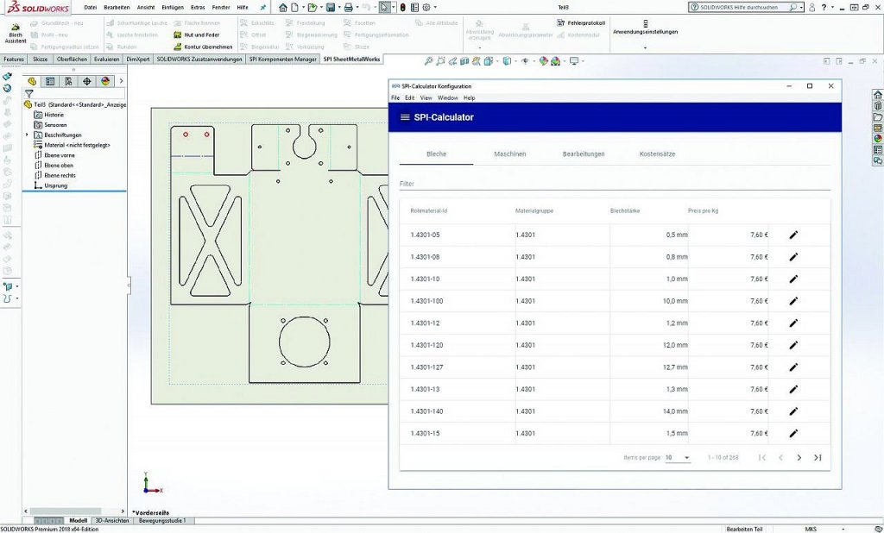Image resolution: width=884 pixels, height=533 pixels.
Task: Expand the Anwendungseinstellungen dropdown
Action: tap(645, 47)
